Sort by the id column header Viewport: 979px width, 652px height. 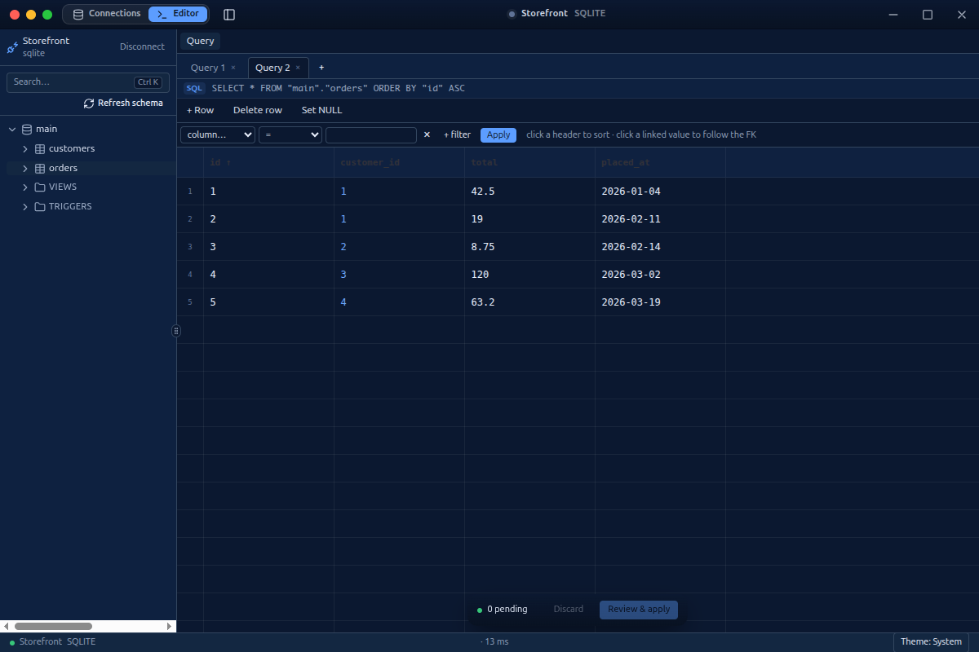tap(268, 163)
